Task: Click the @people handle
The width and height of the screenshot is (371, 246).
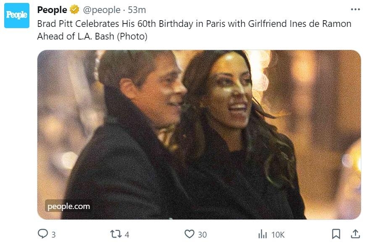Action: click(101, 10)
